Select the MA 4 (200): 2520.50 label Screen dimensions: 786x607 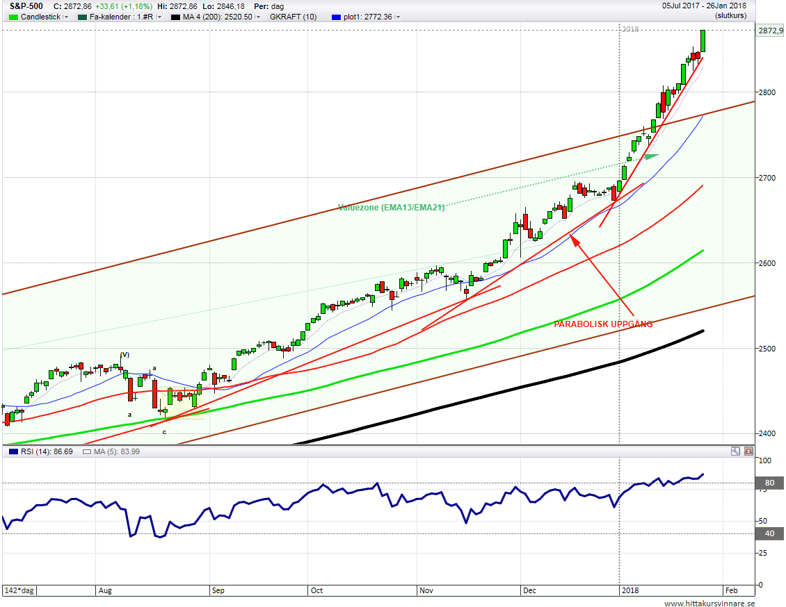click(x=218, y=17)
